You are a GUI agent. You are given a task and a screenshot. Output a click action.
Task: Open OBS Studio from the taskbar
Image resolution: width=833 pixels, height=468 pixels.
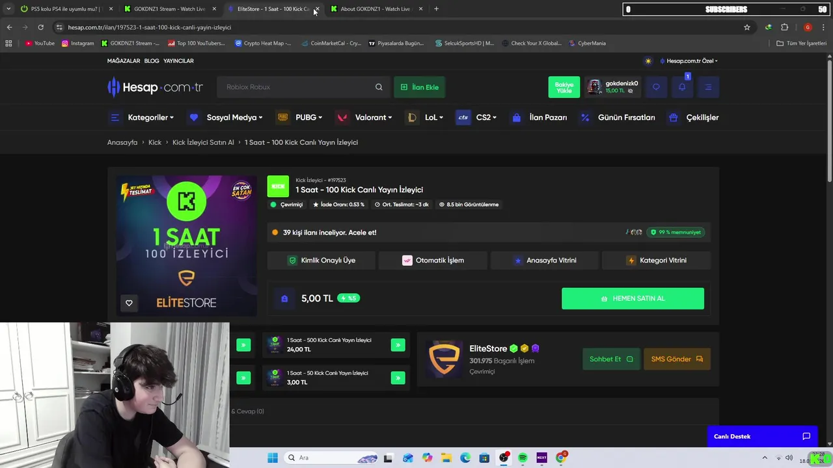point(504,458)
